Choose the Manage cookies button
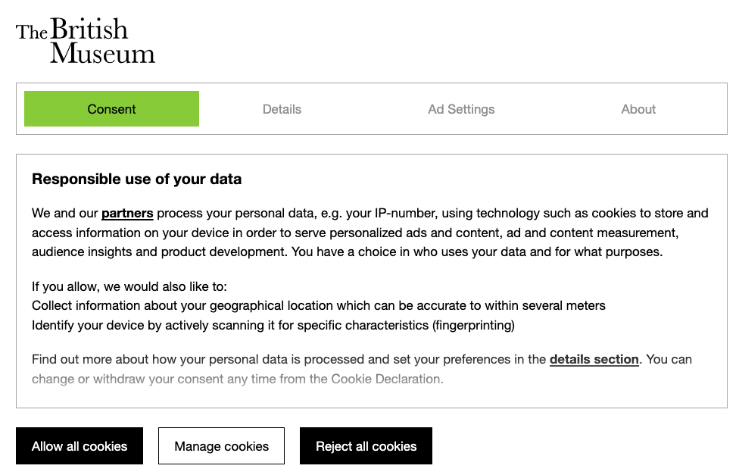This screenshot has width=739, height=475. click(x=221, y=446)
